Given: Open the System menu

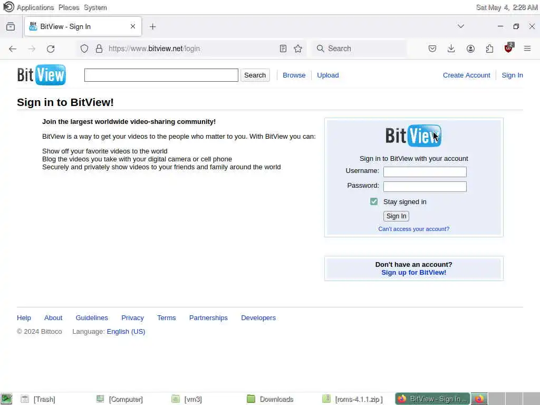Looking at the screenshot, I should (95, 7).
